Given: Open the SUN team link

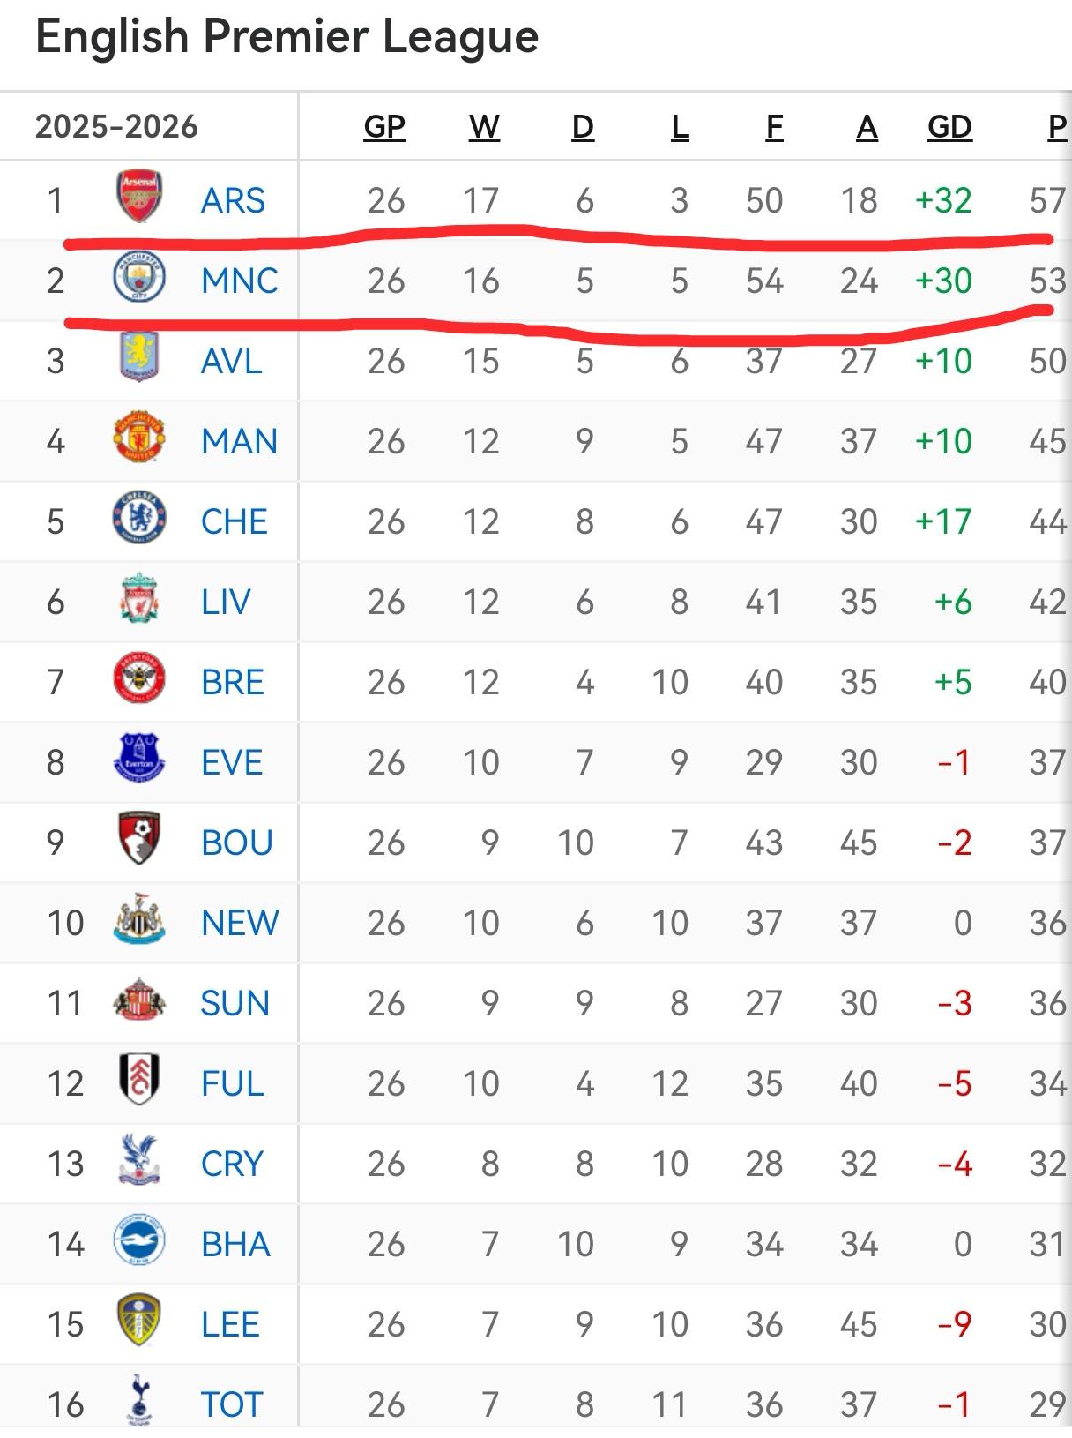Looking at the screenshot, I should tap(234, 1003).
